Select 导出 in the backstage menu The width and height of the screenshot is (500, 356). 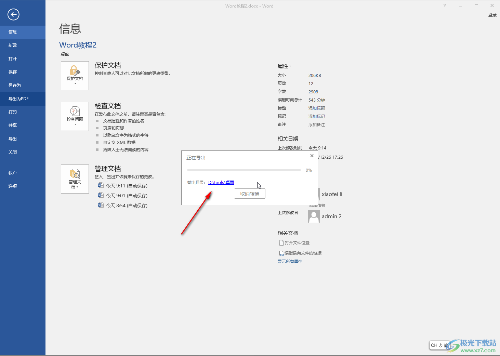point(23,139)
